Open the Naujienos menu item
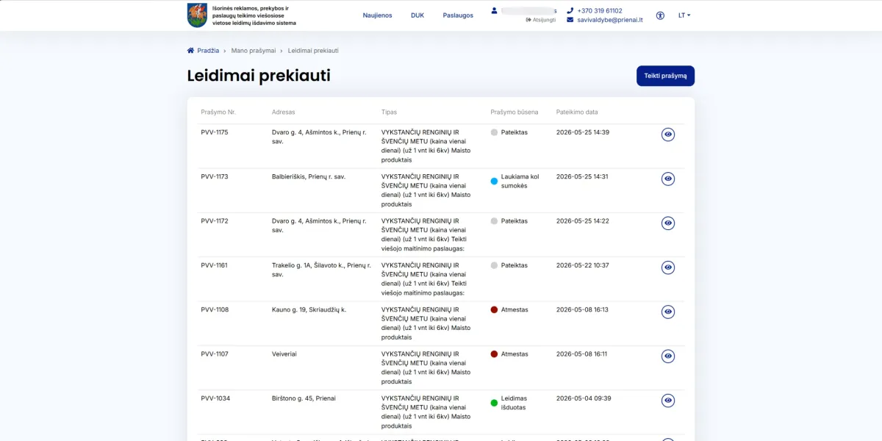 [x=378, y=15]
